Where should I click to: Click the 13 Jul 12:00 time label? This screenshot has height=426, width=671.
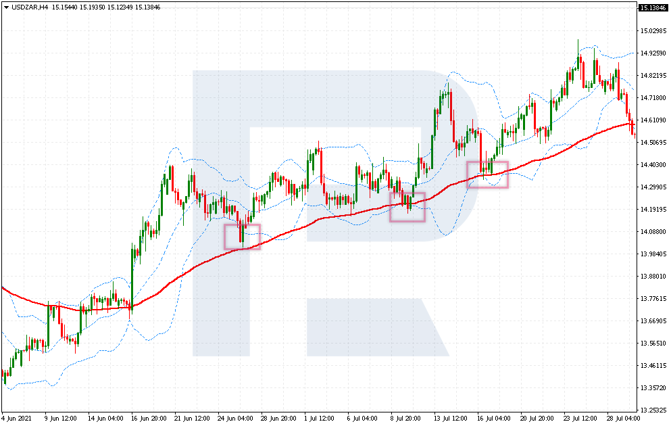[450, 419]
